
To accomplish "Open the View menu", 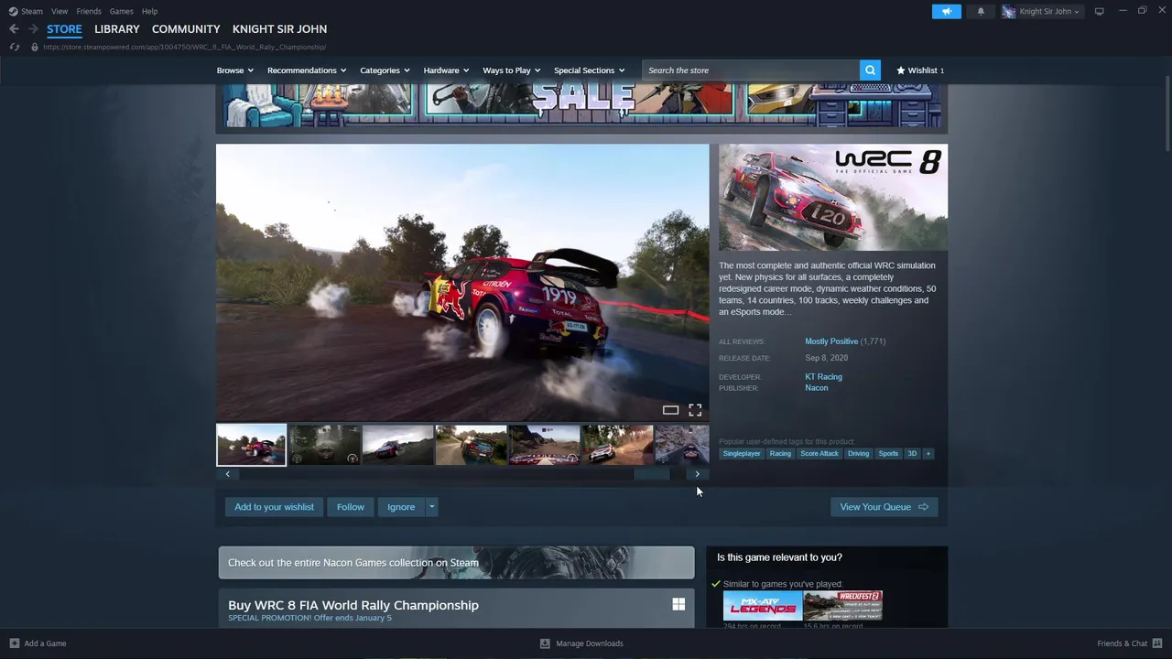I will click(60, 11).
